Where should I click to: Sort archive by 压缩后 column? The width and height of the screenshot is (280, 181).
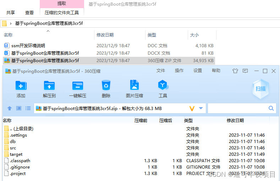tap(166, 121)
